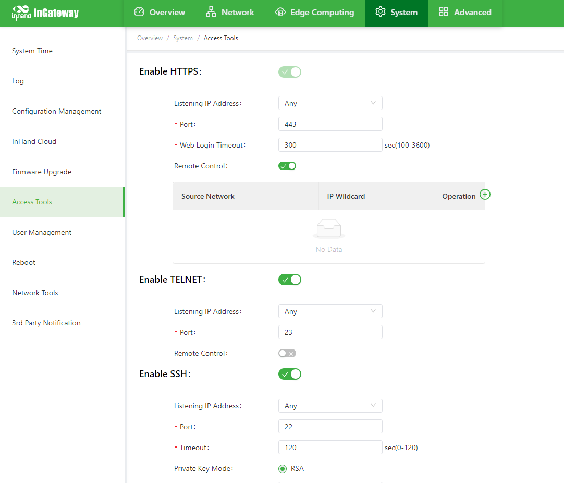Click the IP Wildcard column header

coord(375,196)
